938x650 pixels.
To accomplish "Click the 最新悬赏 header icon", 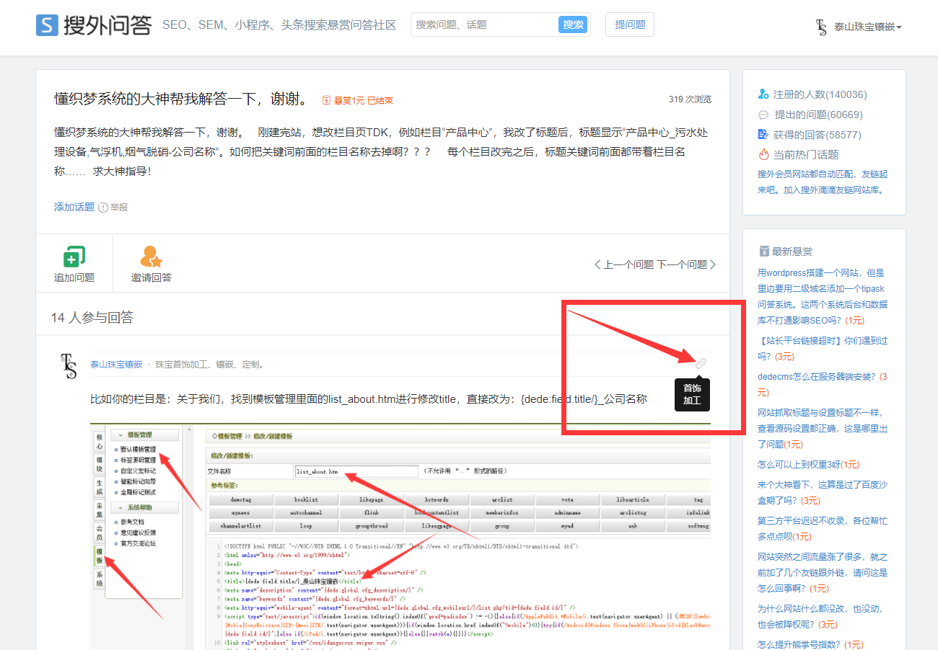I will pos(763,251).
